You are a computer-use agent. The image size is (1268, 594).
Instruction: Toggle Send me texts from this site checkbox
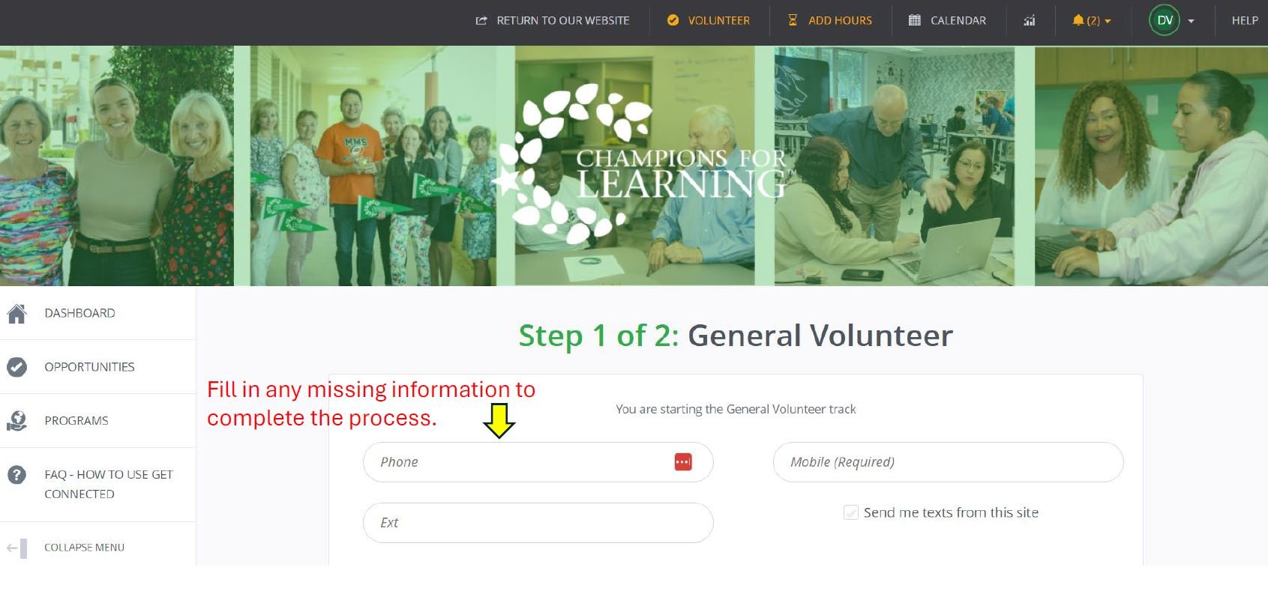(x=850, y=513)
